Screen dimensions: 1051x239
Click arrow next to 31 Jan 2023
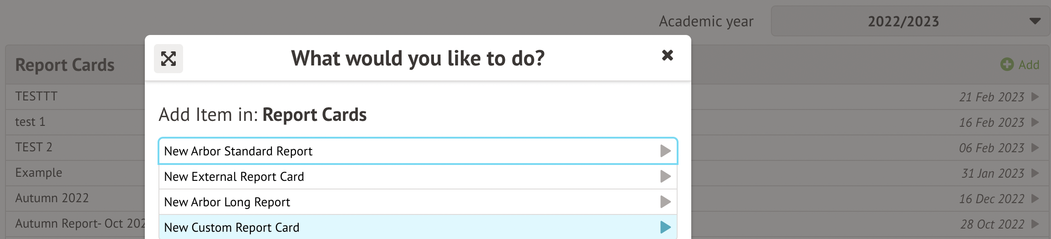point(1035,173)
